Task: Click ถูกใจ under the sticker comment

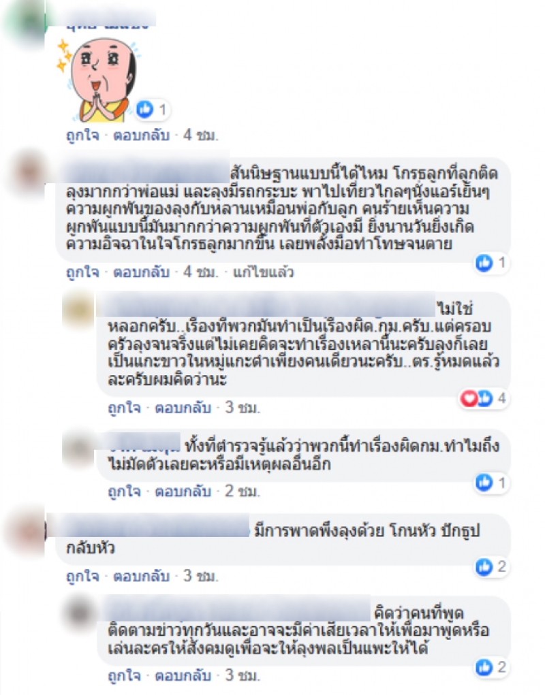Action: (x=82, y=135)
